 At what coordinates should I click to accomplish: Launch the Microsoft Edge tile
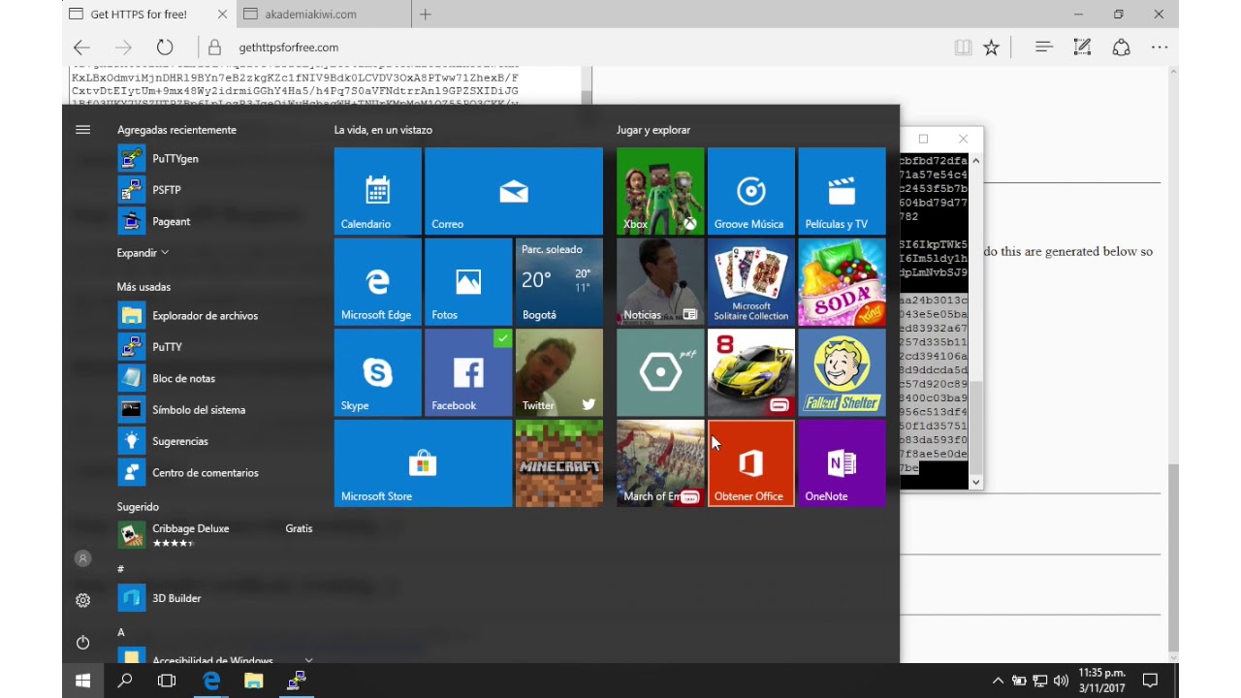(377, 282)
